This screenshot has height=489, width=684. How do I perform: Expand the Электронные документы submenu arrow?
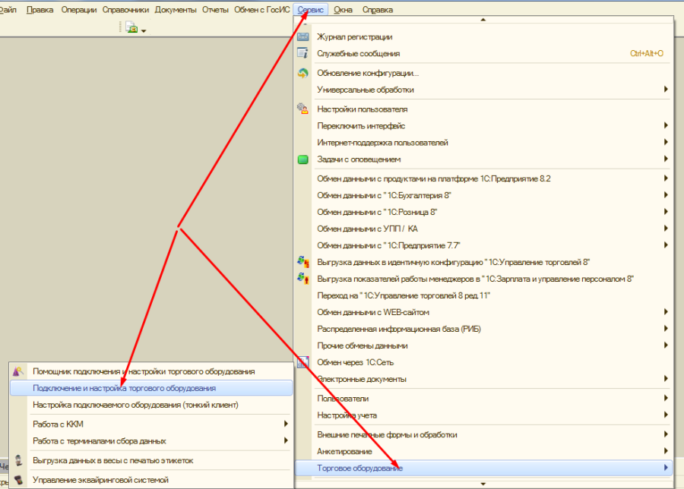click(666, 378)
